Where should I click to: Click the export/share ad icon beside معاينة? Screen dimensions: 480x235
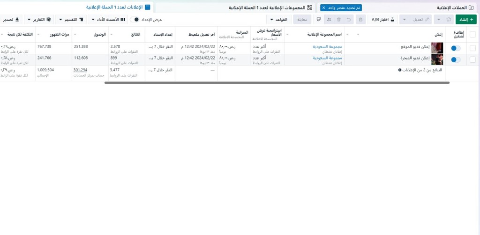click(319, 19)
